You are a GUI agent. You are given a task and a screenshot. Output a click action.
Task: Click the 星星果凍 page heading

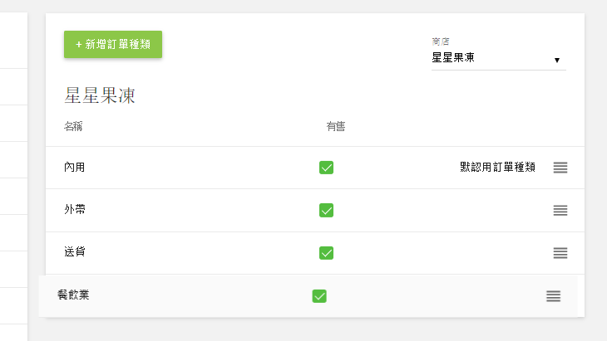(100, 96)
